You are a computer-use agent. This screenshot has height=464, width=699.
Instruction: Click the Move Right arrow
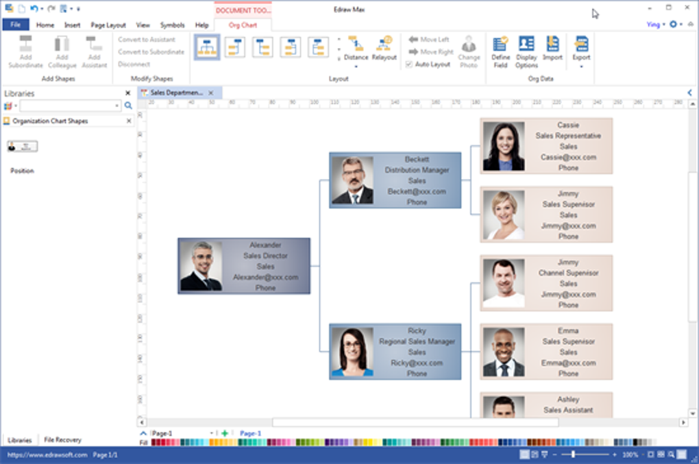pos(413,51)
